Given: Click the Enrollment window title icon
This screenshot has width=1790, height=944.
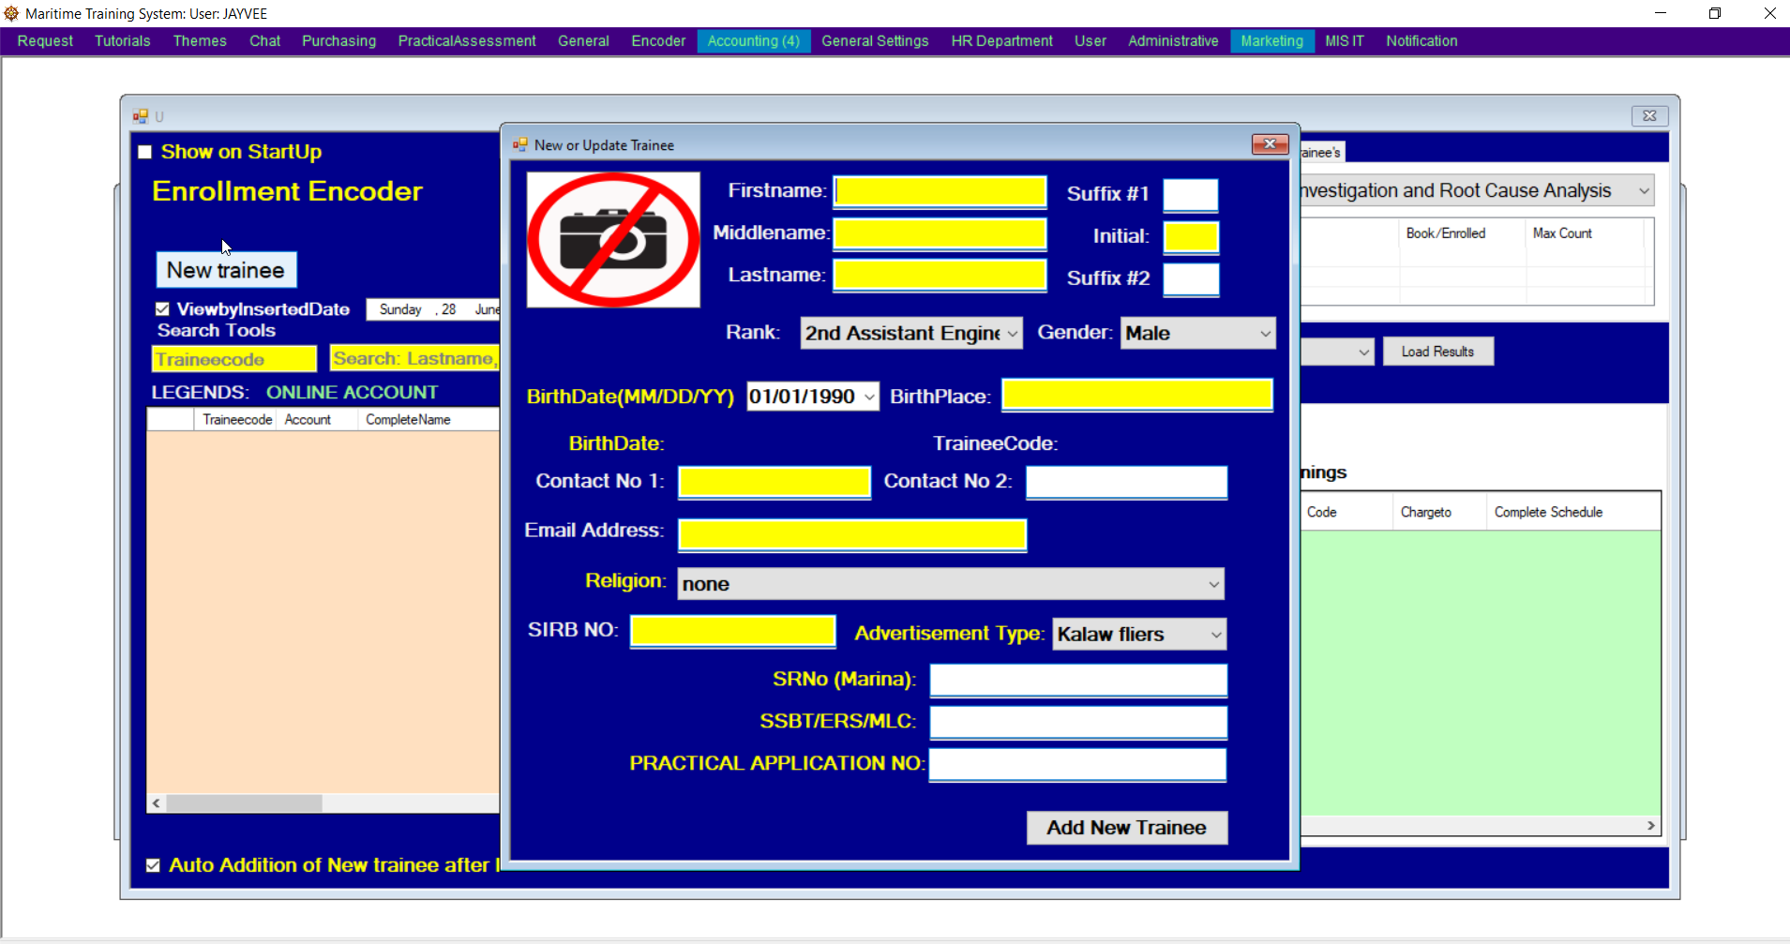Looking at the screenshot, I should pyautogui.click(x=141, y=116).
